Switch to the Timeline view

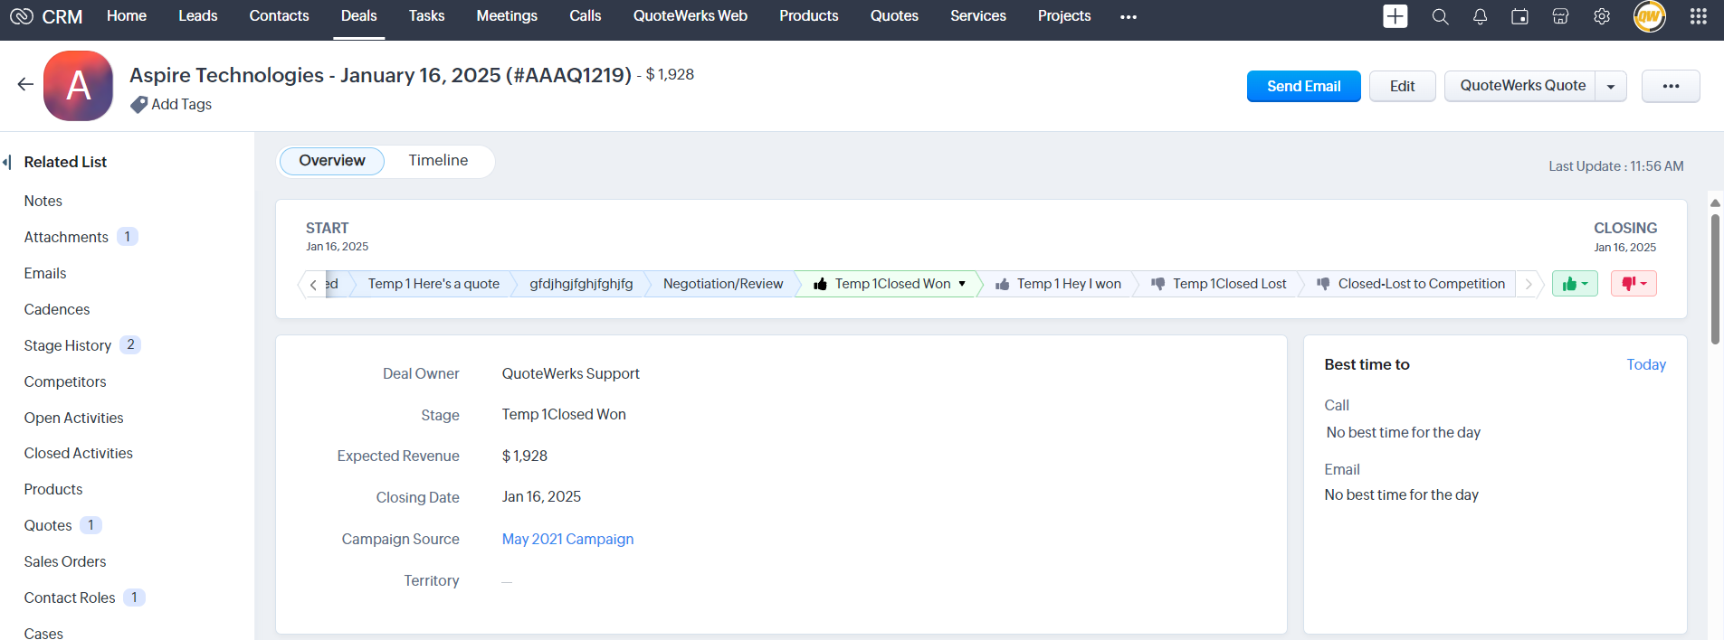[x=438, y=161]
